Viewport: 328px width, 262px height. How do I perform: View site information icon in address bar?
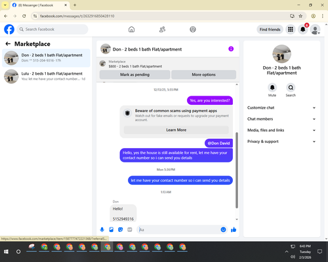[x=35, y=16]
